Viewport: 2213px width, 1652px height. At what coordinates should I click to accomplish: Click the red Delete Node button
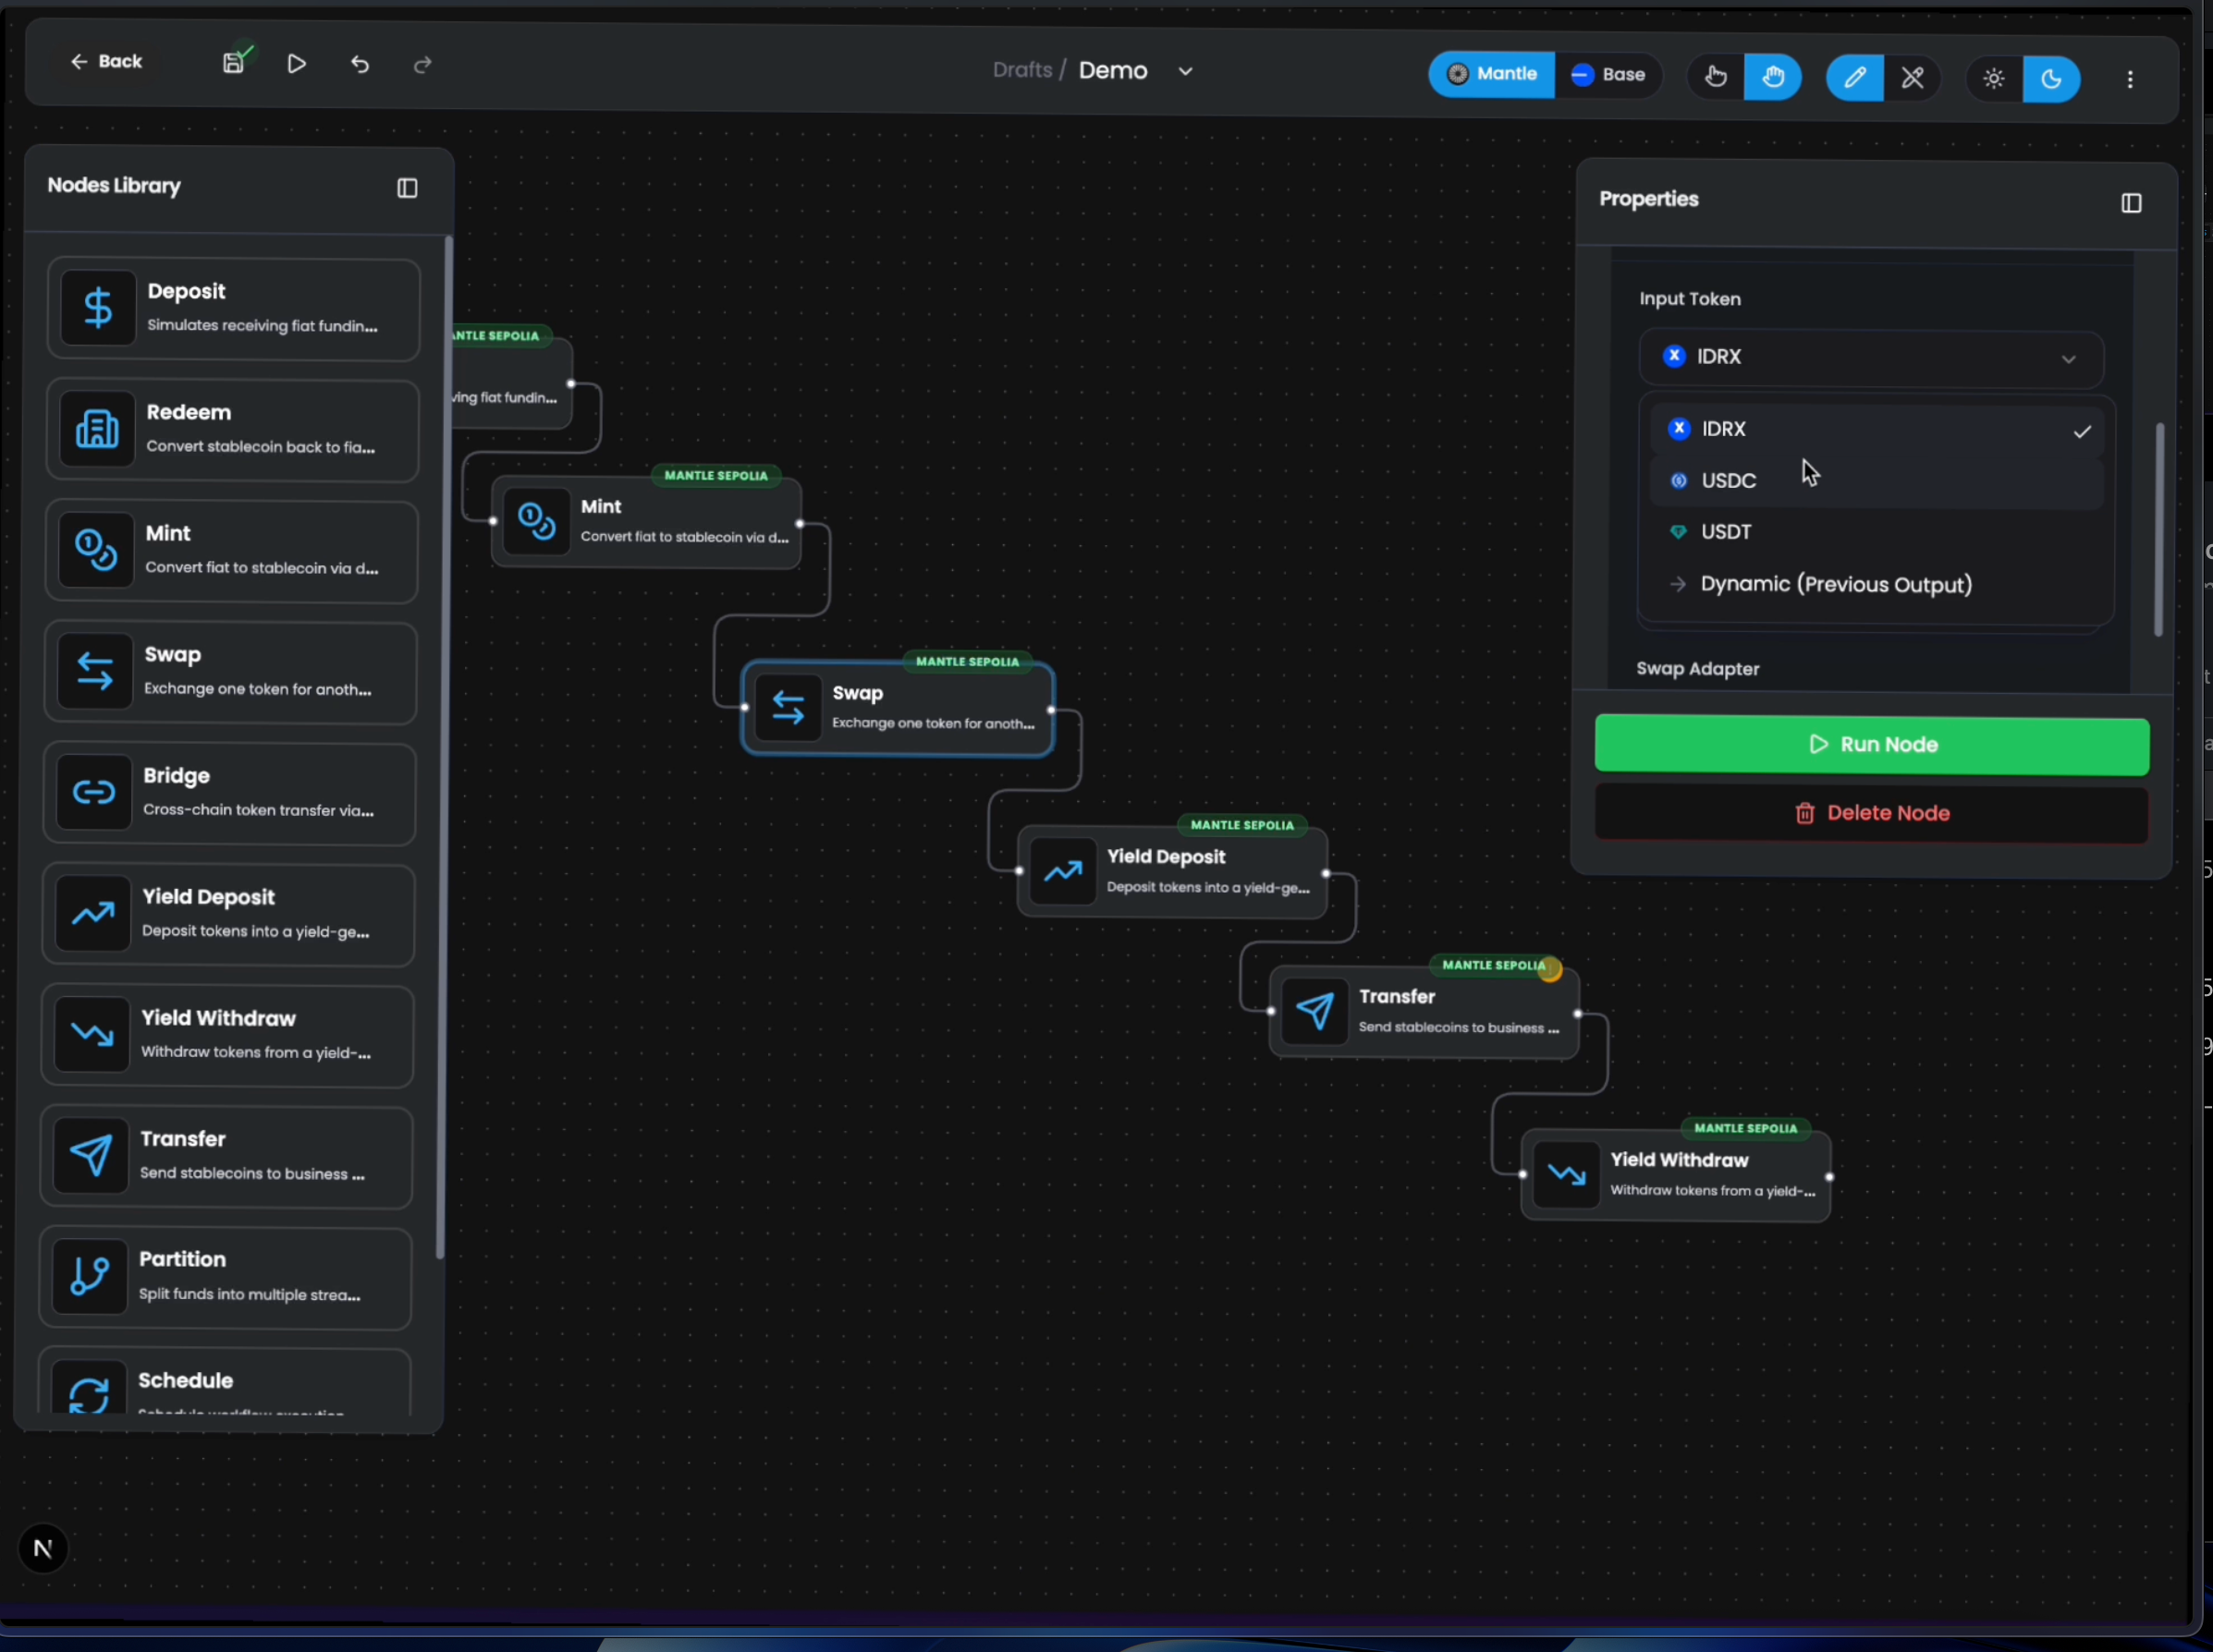(1871, 813)
